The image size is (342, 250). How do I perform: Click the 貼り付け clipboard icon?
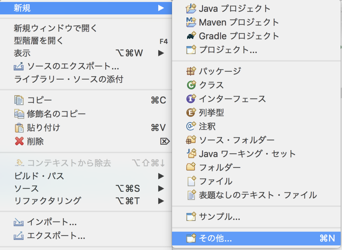pyautogui.click(x=19, y=128)
